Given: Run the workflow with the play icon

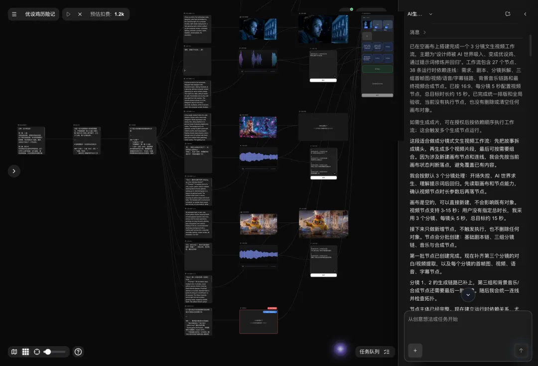Looking at the screenshot, I should point(68,14).
